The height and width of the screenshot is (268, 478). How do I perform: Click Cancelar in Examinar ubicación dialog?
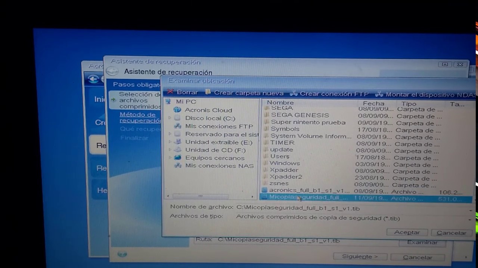click(x=451, y=233)
